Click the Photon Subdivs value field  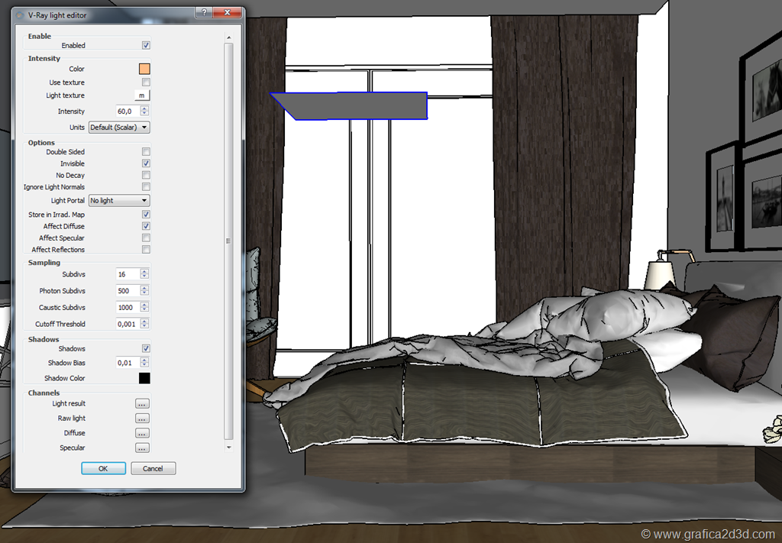(127, 291)
